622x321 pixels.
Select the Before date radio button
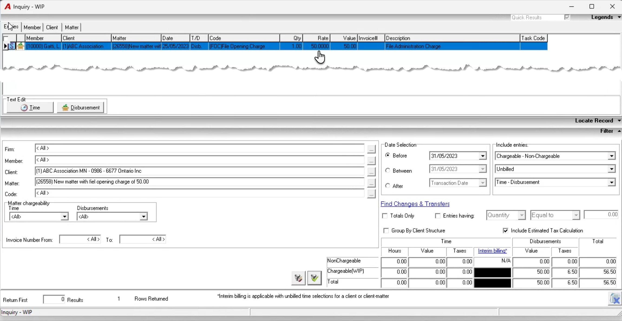point(388,155)
